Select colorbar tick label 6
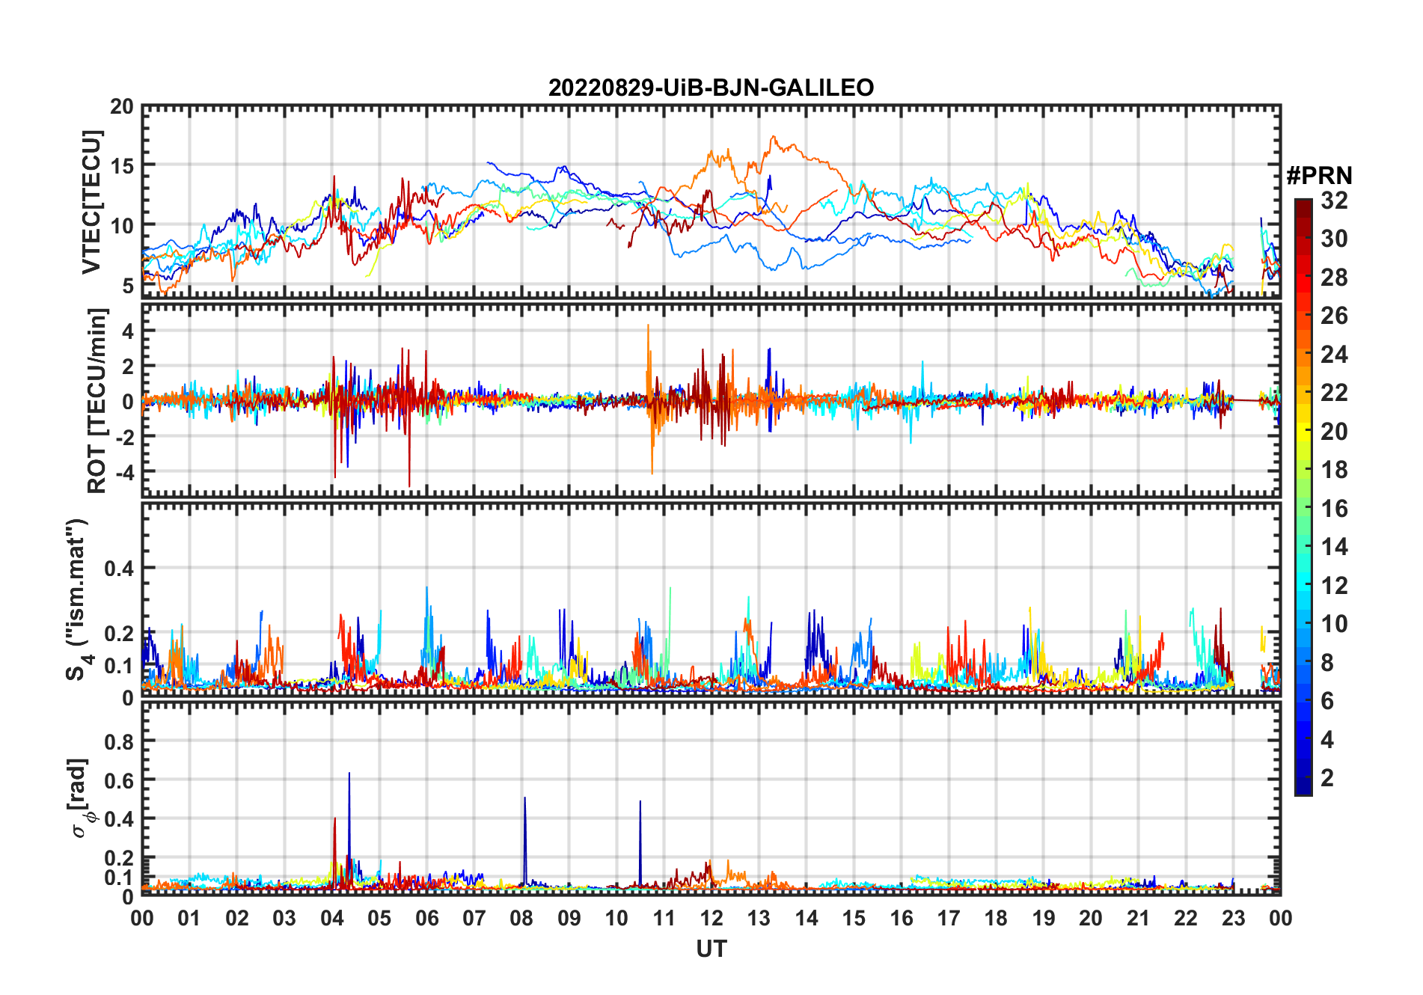1423x995 pixels. click(x=1327, y=701)
